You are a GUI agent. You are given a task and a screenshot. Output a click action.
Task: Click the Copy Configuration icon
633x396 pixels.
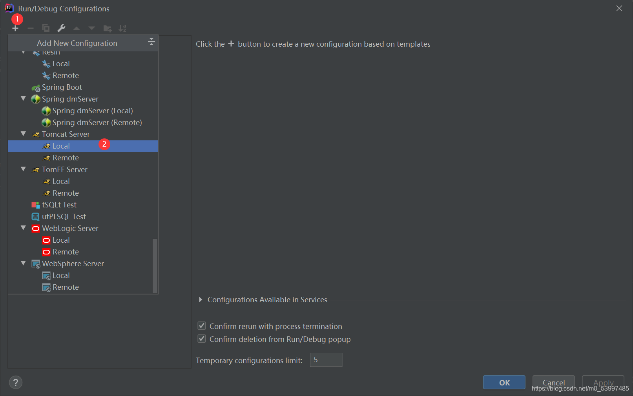click(x=46, y=28)
